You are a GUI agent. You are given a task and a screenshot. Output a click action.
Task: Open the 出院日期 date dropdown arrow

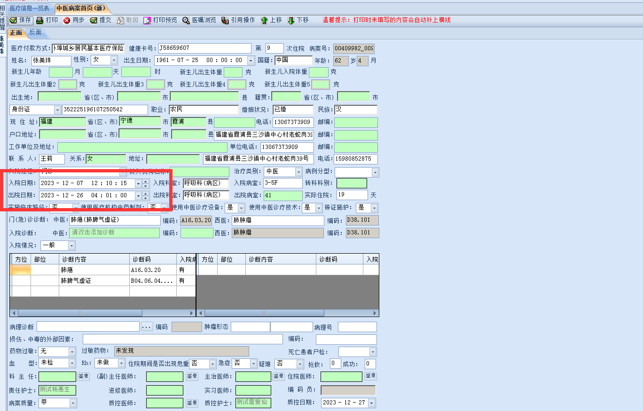(138, 195)
